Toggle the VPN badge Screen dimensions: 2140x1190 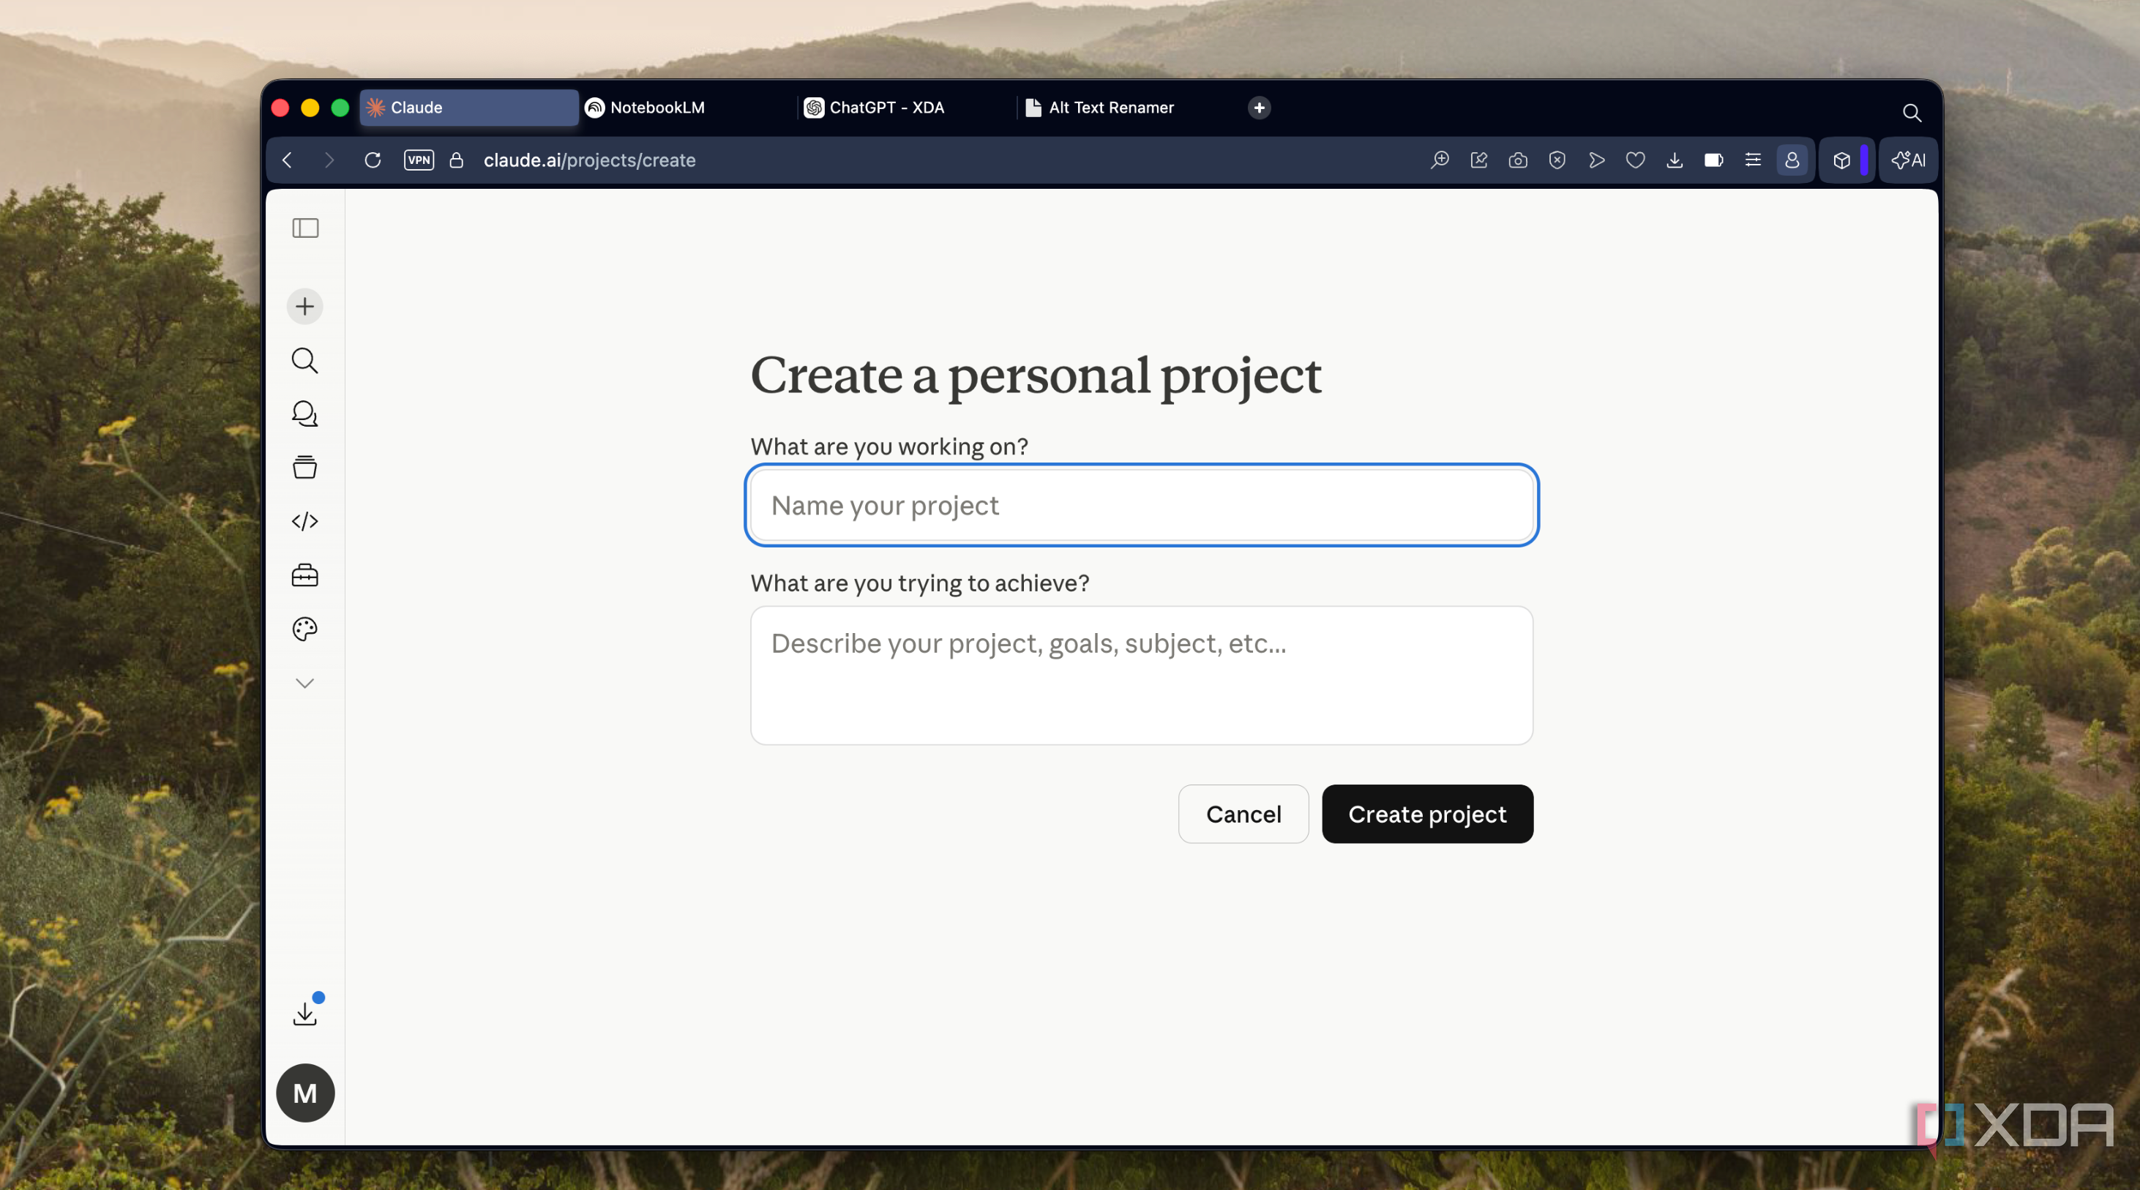[419, 160]
